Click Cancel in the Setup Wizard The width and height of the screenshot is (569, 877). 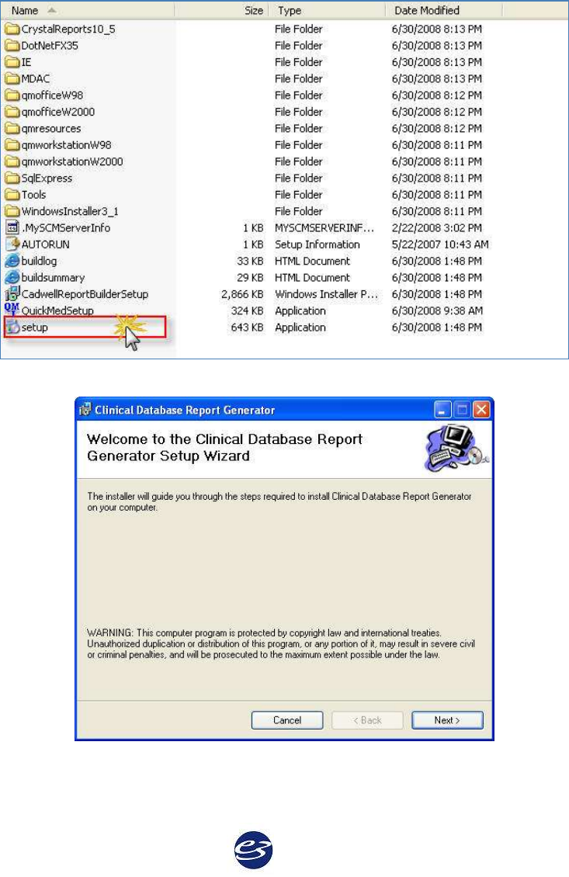(287, 720)
